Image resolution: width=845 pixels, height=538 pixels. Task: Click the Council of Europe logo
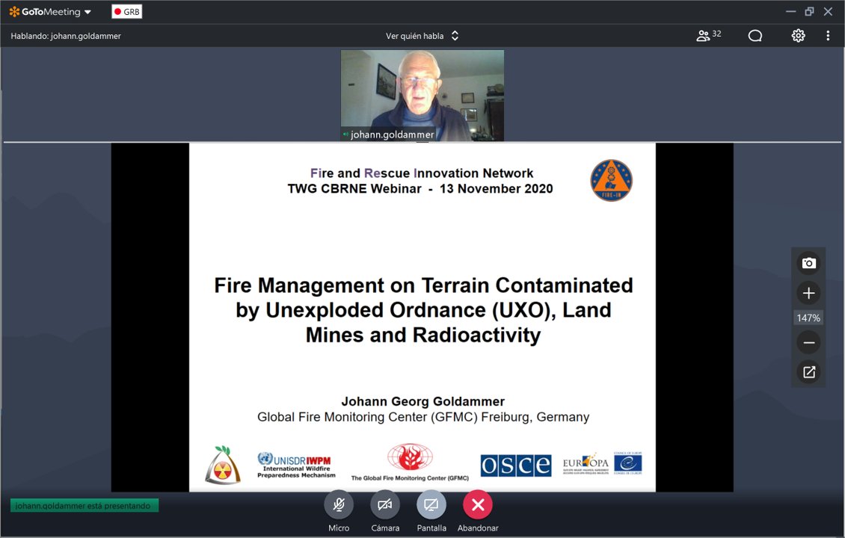tap(628, 463)
